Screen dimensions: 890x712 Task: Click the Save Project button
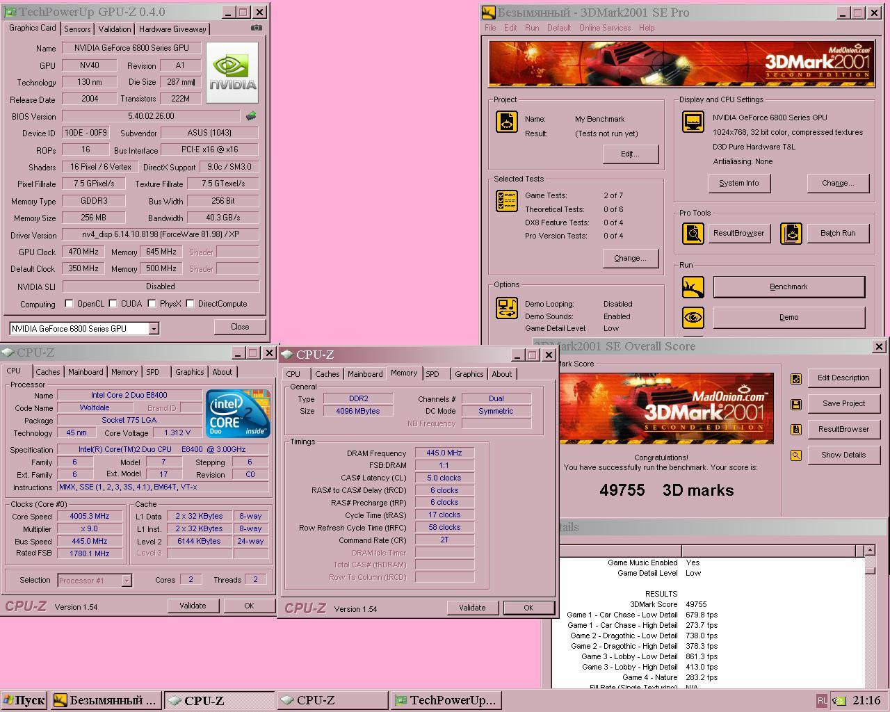(843, 403)
